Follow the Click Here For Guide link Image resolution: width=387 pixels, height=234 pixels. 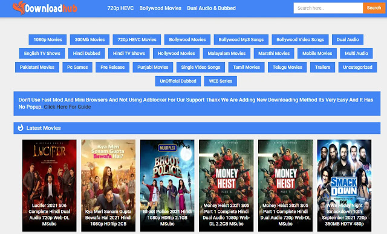pos(67,107)
